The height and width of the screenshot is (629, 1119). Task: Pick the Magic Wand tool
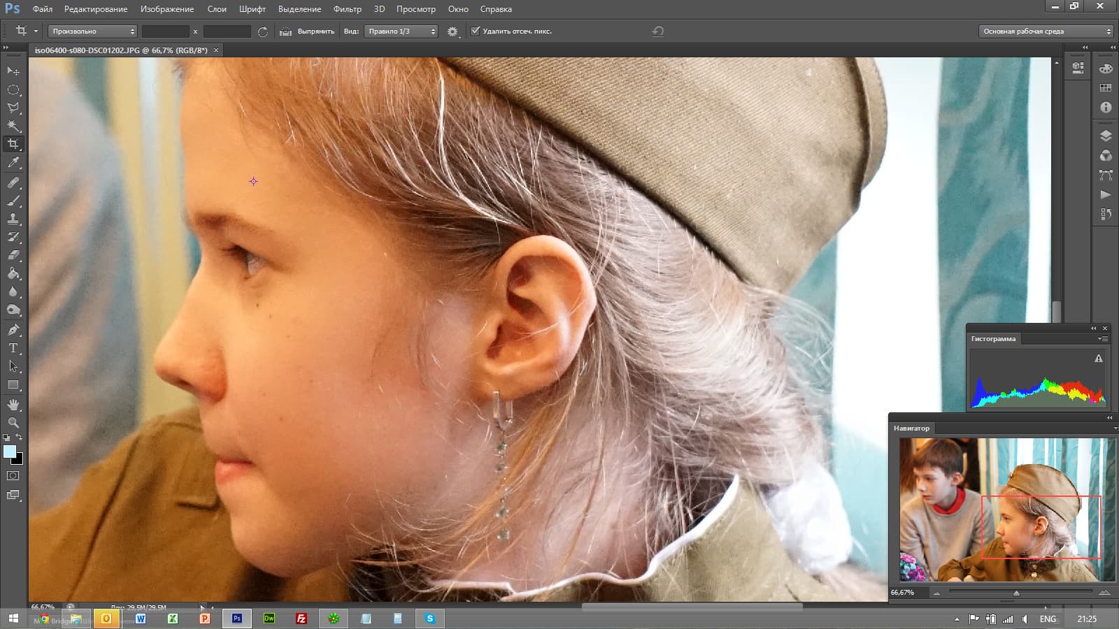tap(13, 126)
